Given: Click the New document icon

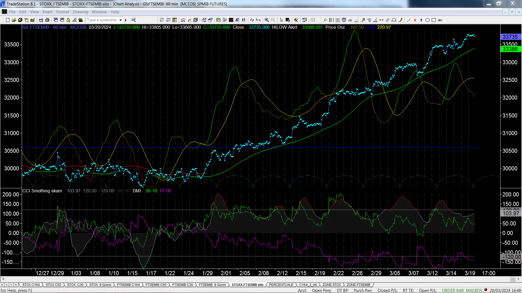Looking at the screenshot, I should pyautogui.click(x=8, y=20).
